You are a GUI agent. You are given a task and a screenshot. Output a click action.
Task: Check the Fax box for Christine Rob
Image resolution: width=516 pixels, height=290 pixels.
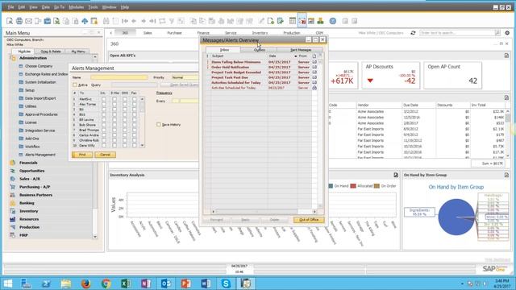[135, 140]
